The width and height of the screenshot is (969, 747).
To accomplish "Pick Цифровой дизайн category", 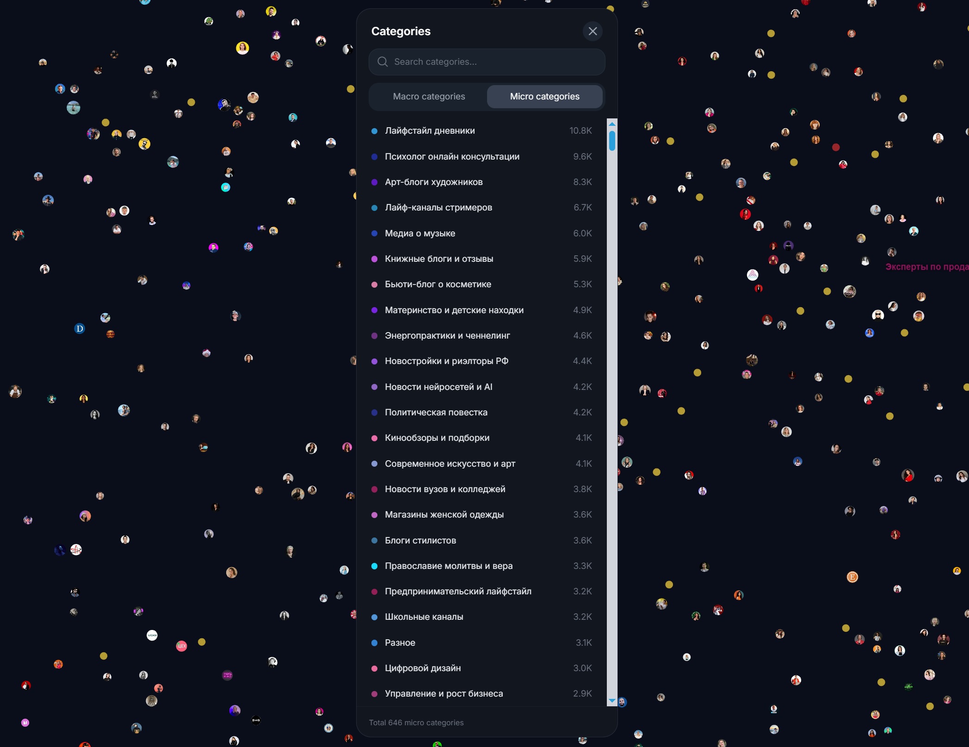I will coord(481,668).
